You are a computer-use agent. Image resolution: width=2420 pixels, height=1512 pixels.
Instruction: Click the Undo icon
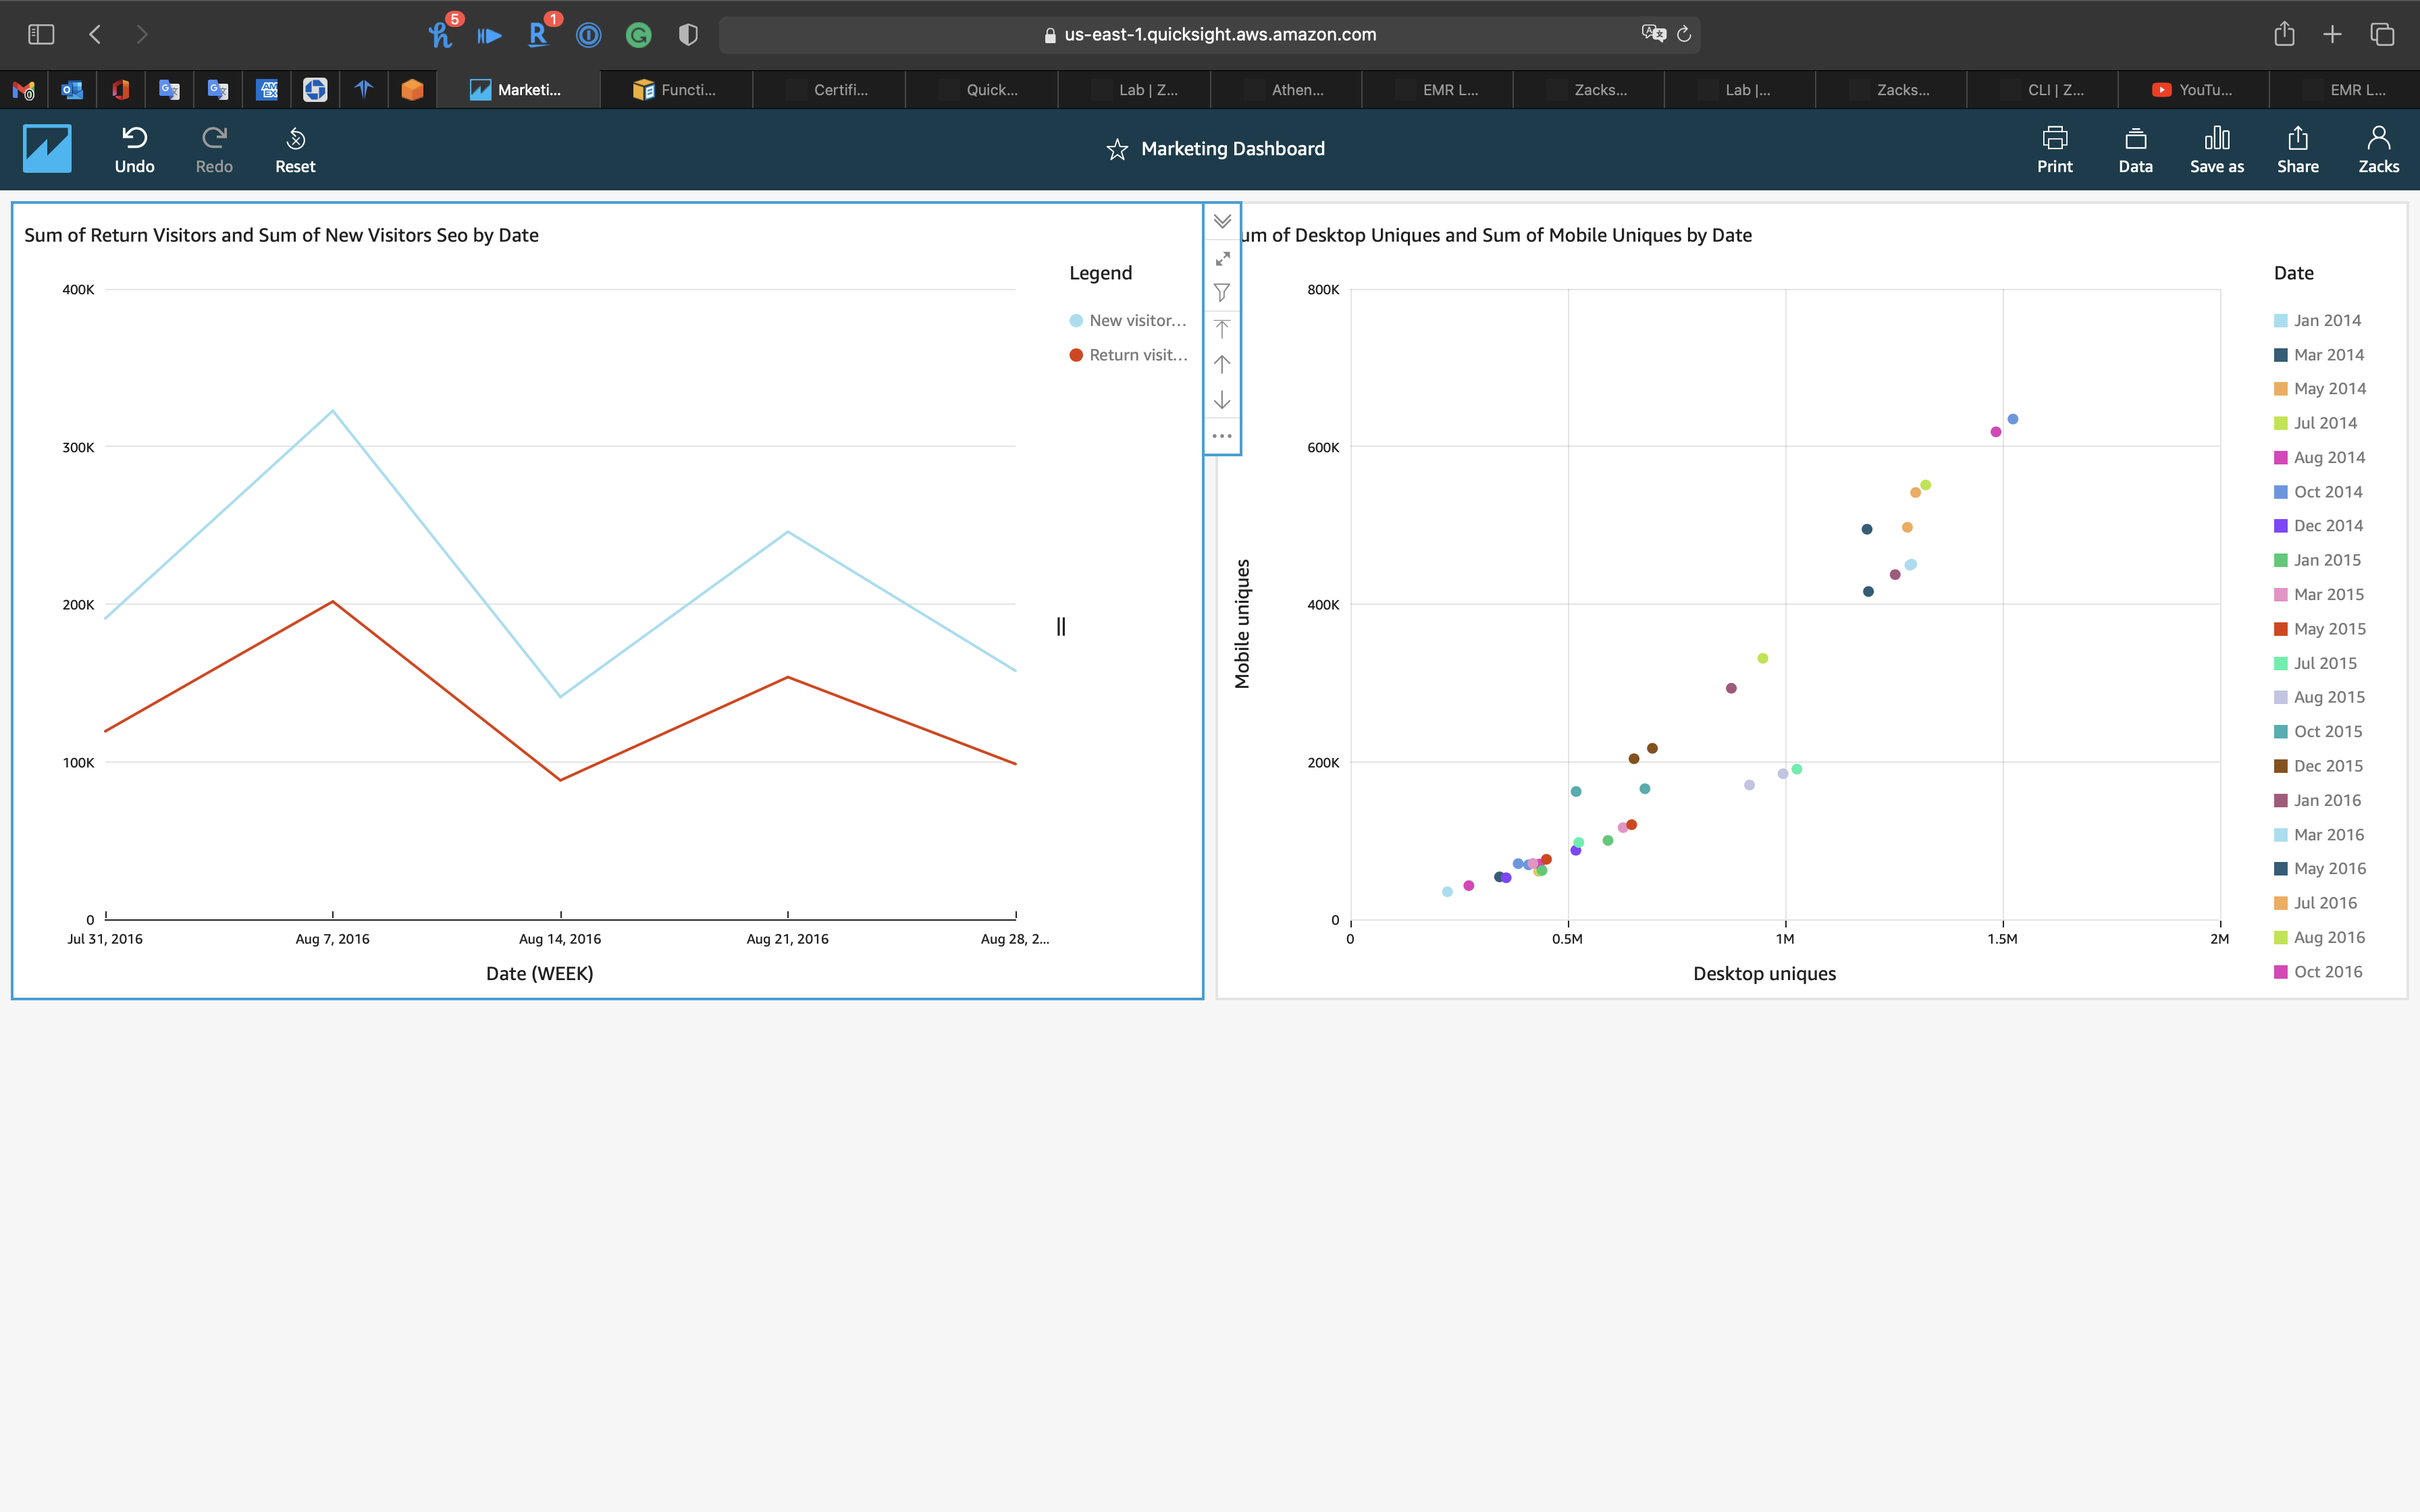coord(134,138)
